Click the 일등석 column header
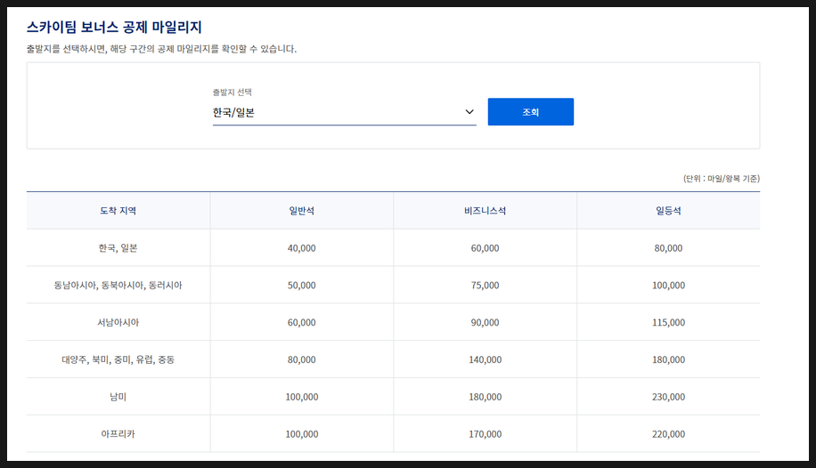This screenshot has width=816, height=468. tap(668, 211)
